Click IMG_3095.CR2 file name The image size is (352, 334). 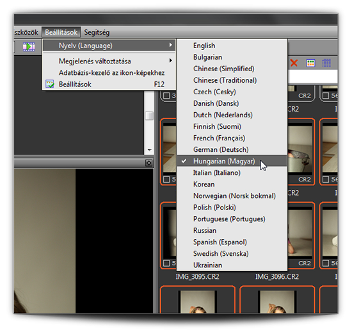pos(197,276)
